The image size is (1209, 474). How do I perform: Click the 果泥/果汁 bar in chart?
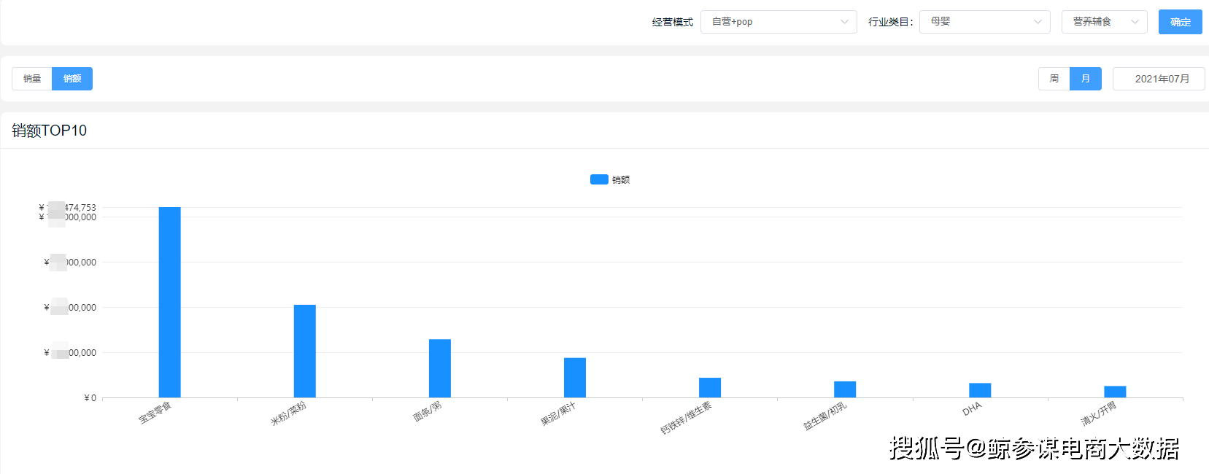pyautogui.click(x=575, y=378)
